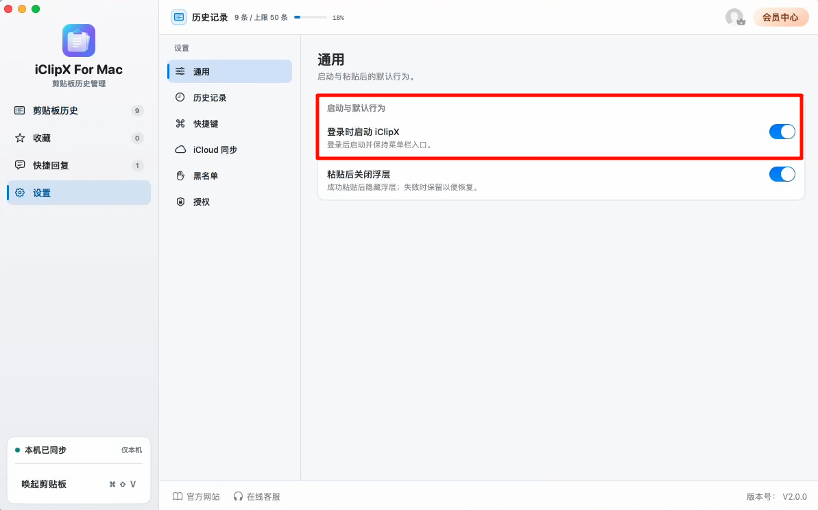This screenshot has width=818, height=510.
Task: Click the 启动与粘贴后的默认行为 subtitle
Action: pos(366,77)
